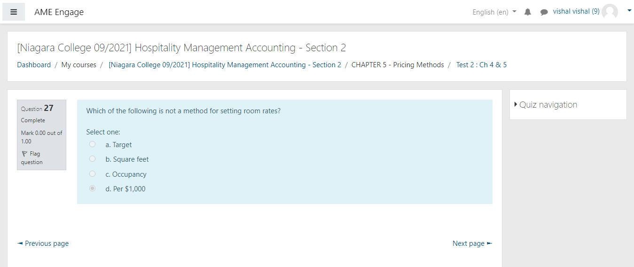Select radio button for d. Per $1,000
The width and height of the screenshot is (634, 267).
[x=93, y=188]
